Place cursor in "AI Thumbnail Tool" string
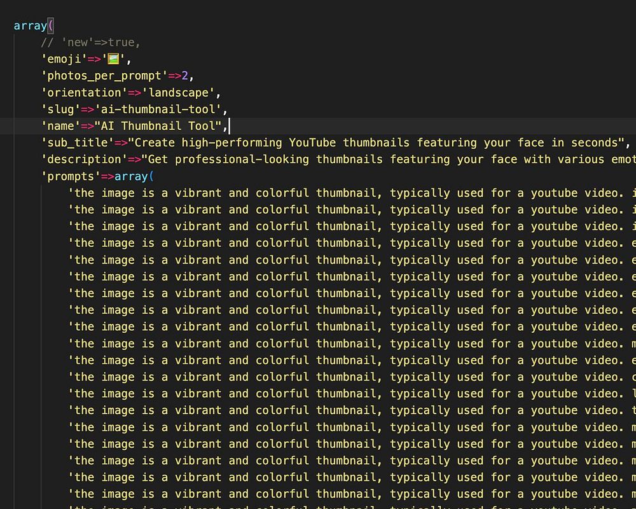Image resolution: width=636 pixels, height=509 pixels. [x=158, y=126]
